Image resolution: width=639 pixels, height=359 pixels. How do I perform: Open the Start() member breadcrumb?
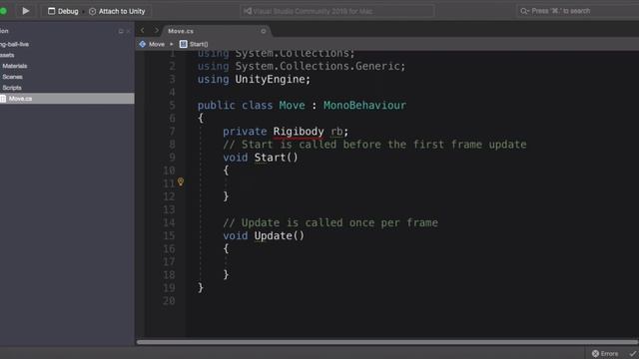coord(199,44)
